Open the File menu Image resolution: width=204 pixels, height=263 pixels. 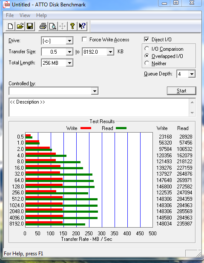click(x=10, y=15)
